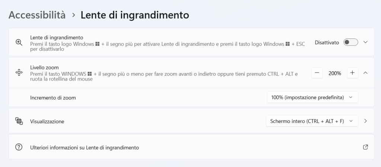Click the Visualizzazione row label

tap(47, 122)
